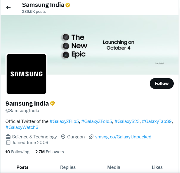The height and width of the screenshot is (173, 180).
Task: Open the #GalaxyZFold5 hashtag
Action: pyautogui.click(x=96, y=121)
